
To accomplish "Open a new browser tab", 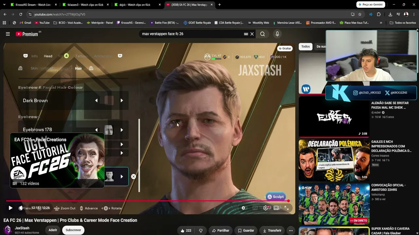I will (219, 5).
